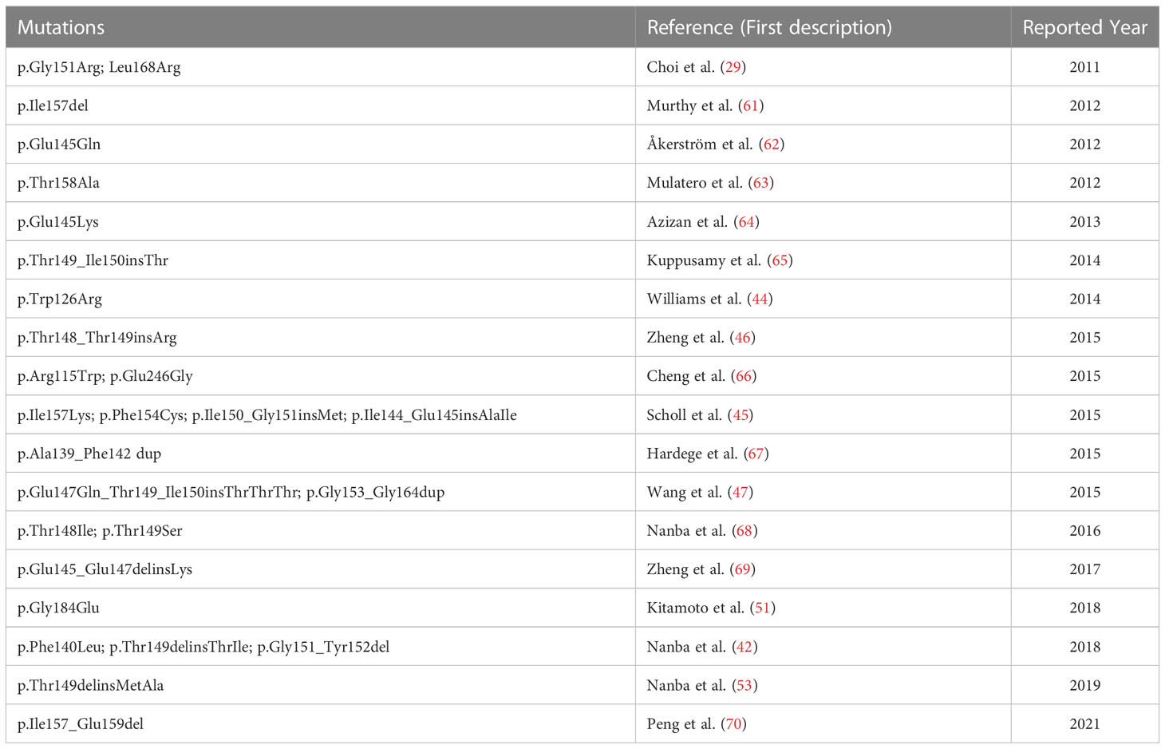
Task: Open reference link 42 for Nanba et al.
Action: (745, 647)
